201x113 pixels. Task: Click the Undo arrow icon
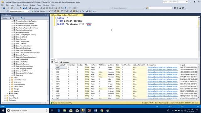click(x=66, y=8)
